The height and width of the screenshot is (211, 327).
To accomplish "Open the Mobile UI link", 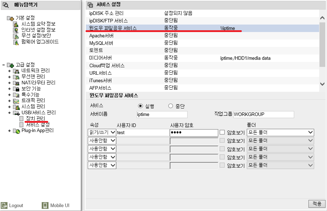I will point(56,205).
